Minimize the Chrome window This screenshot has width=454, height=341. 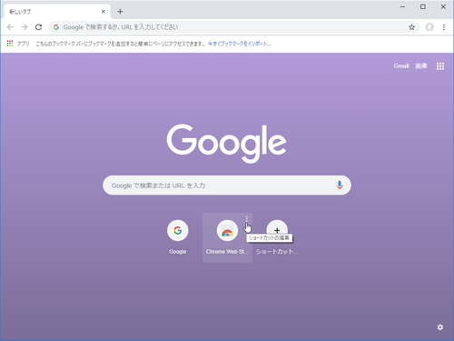pyautogui.click(x=402, y=6)
